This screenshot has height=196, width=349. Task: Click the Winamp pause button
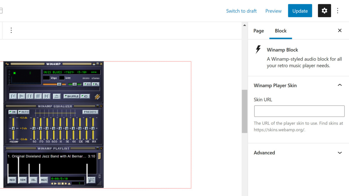point(30,96)
